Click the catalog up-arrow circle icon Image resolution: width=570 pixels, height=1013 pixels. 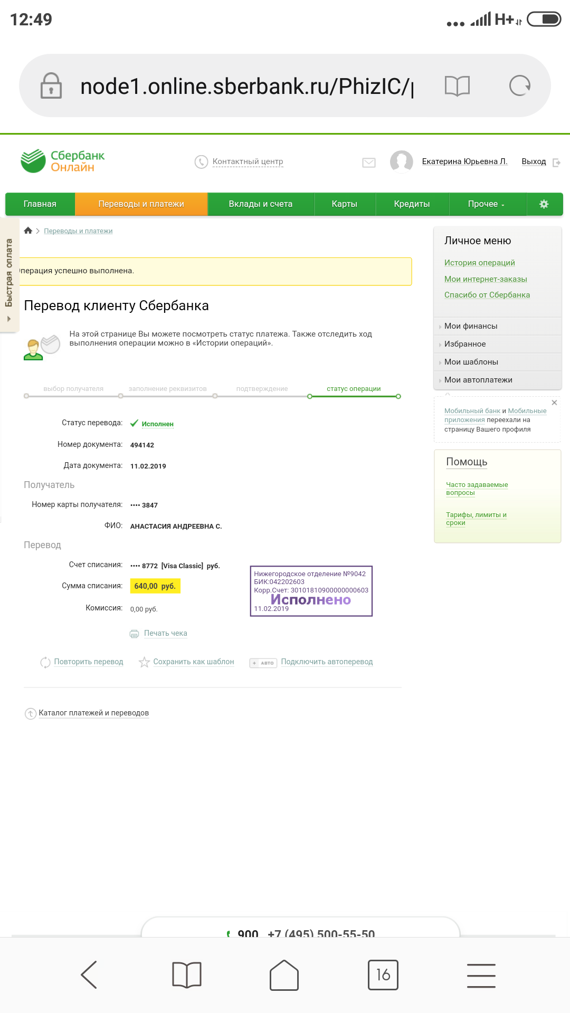tap(31, 713)
